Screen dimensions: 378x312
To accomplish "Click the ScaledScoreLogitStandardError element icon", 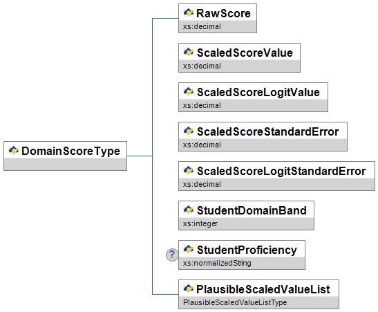I will click(188, 170).
